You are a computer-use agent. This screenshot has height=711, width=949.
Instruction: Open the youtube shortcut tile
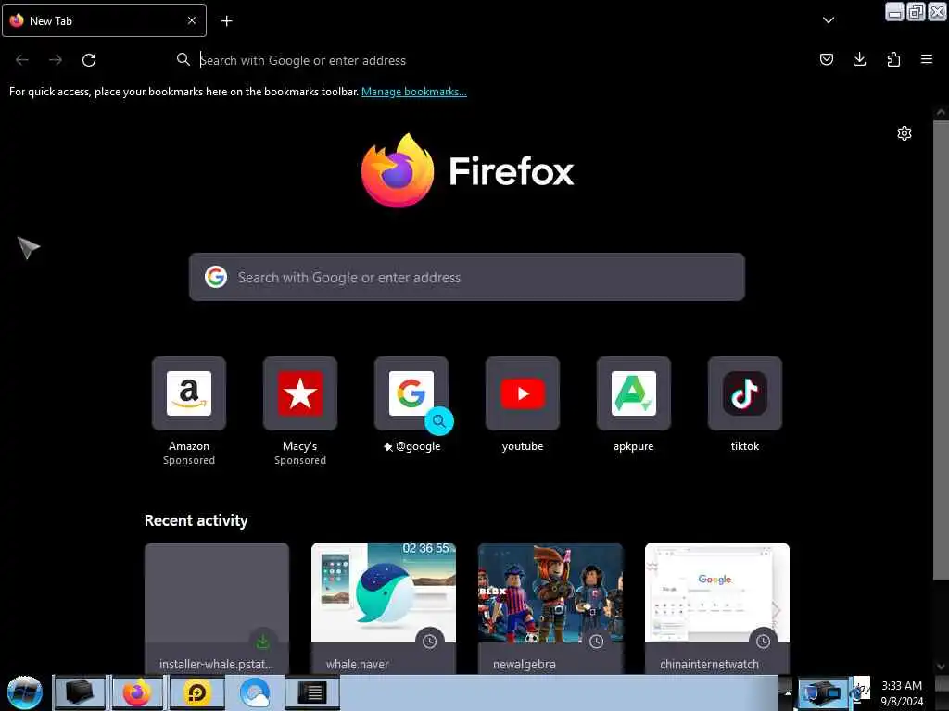tap(523, 404)
